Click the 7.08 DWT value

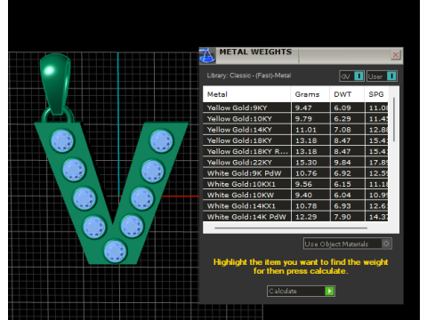pos(342,130)
